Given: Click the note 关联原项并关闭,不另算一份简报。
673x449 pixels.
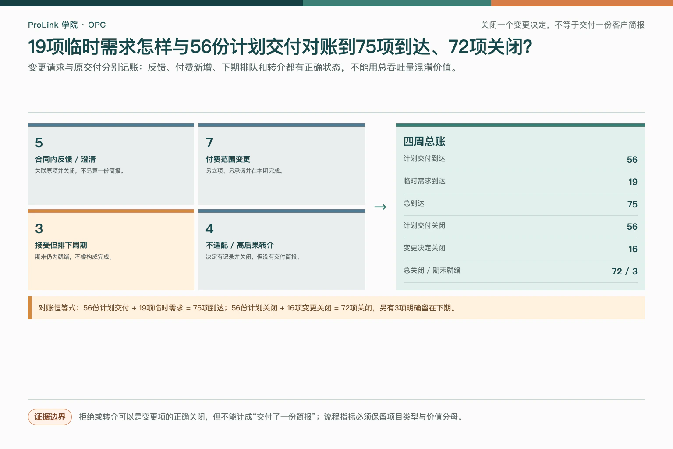Looking at the screenshot, I should point(81,171).
